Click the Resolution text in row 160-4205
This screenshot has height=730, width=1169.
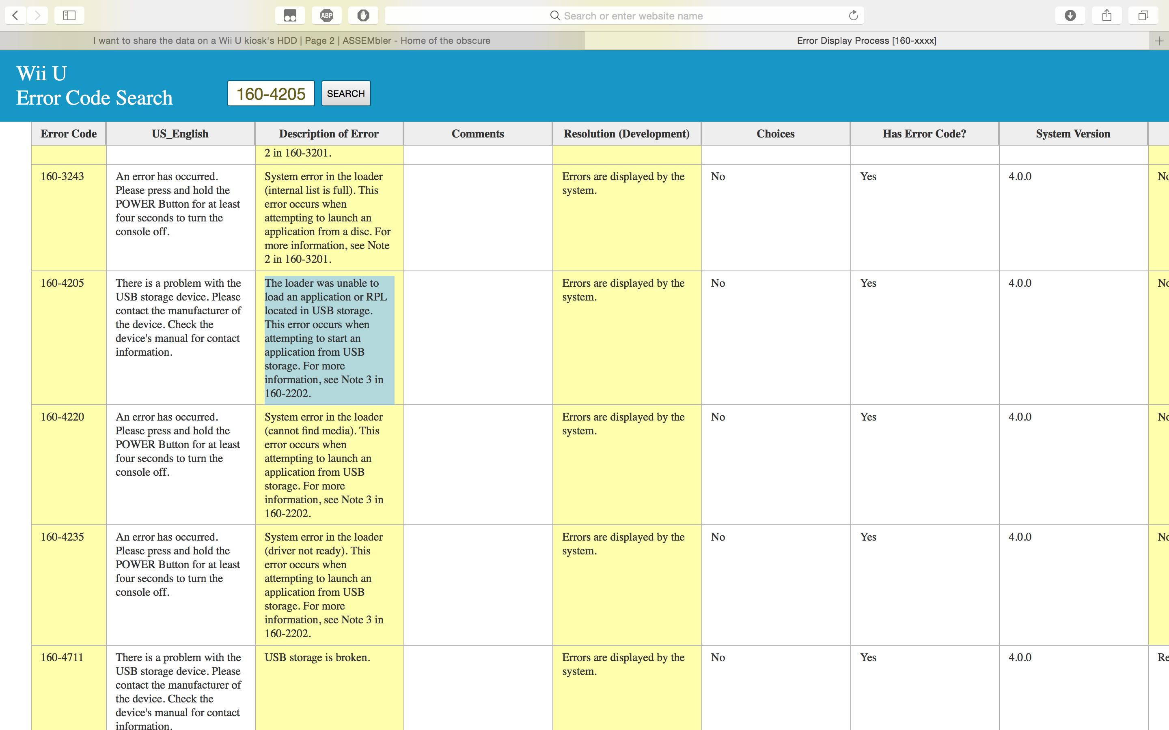(623, 290)
